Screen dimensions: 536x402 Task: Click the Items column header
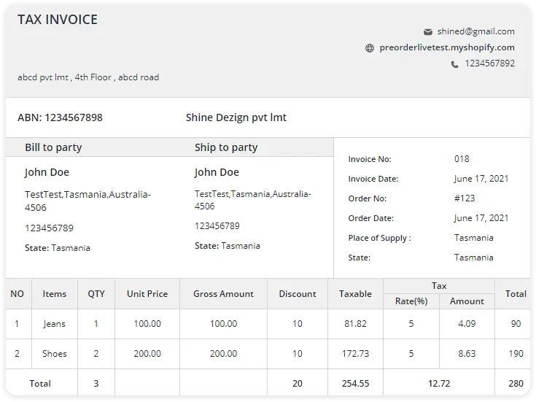pyautogui.click(x=55, y=294)
